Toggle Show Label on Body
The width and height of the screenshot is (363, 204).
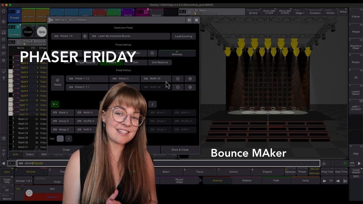[284, 12]
